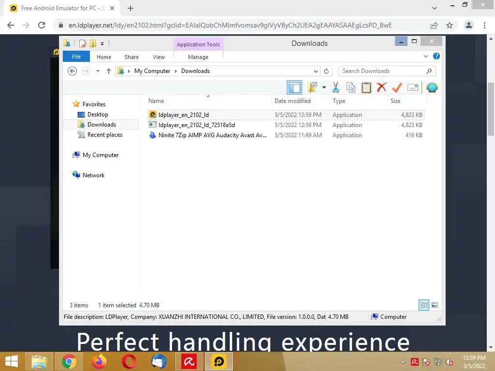Click the quick access New folder icon in title bar
This screenshot has height=371, width=495.
tap(93, 43)
